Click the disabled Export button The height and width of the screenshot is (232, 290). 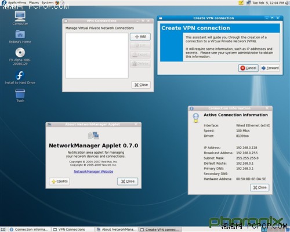tap(140, 55)
